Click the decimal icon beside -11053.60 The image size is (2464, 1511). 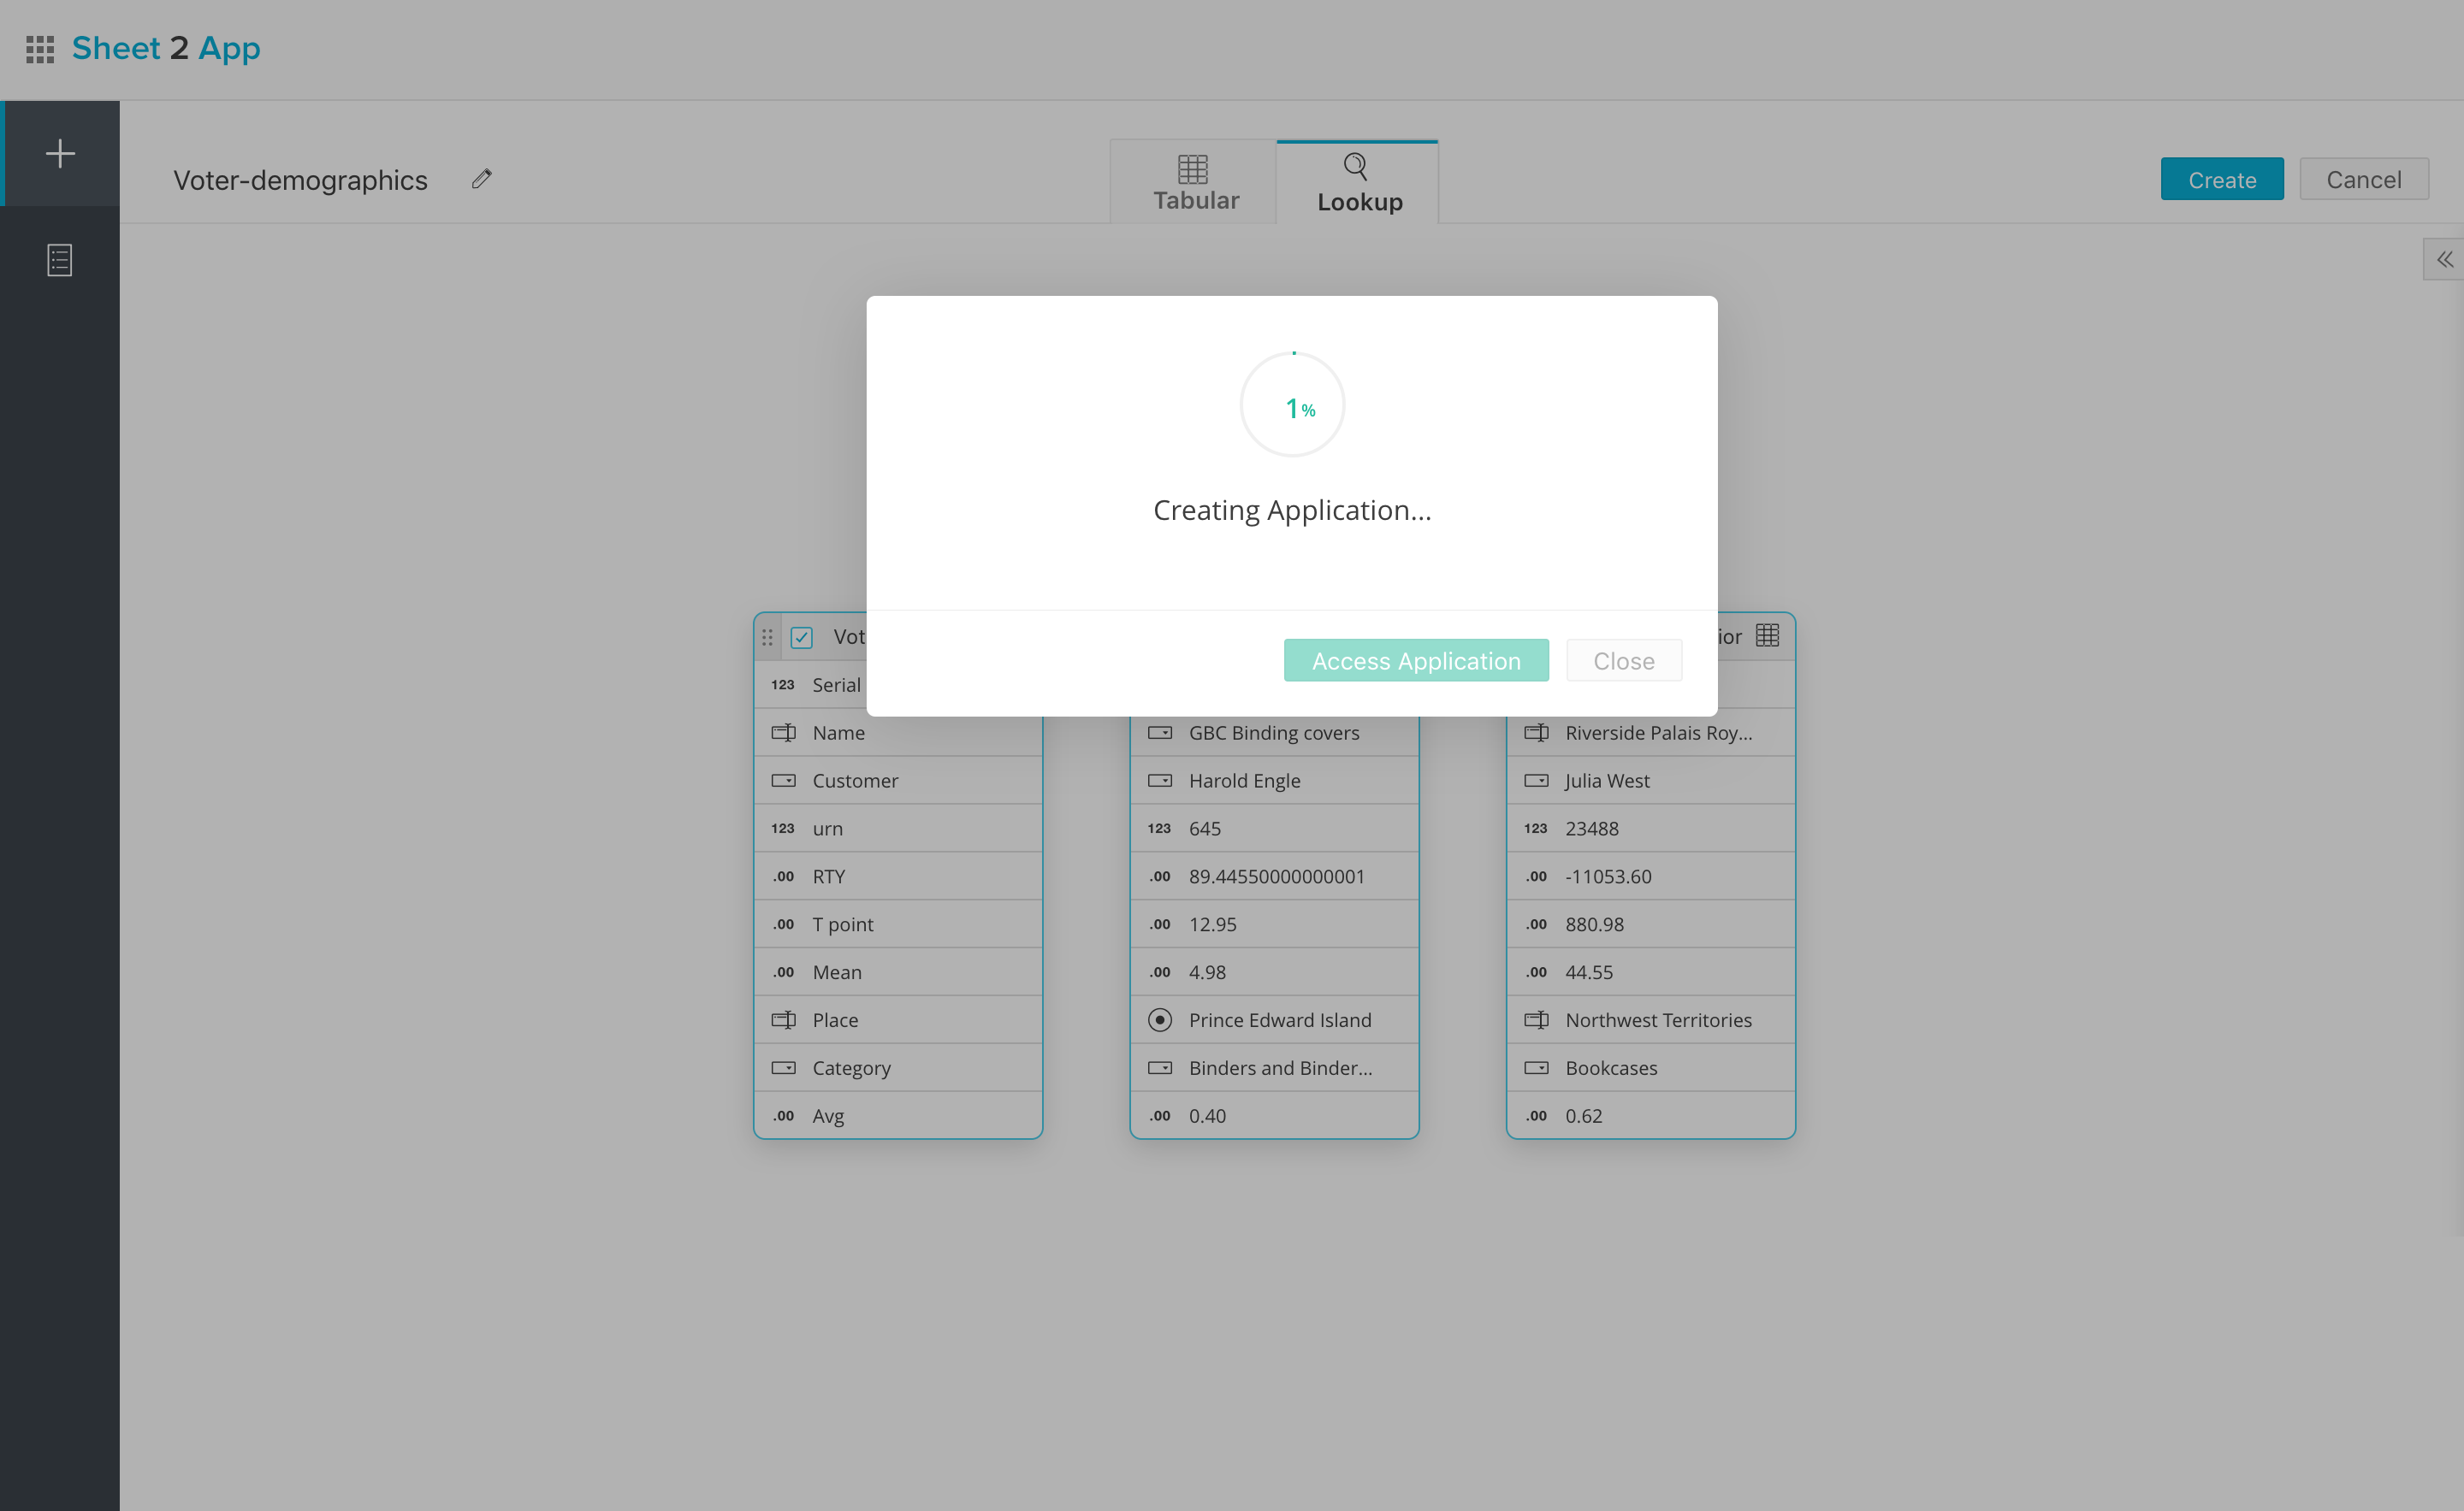[x=1536, y=876]
